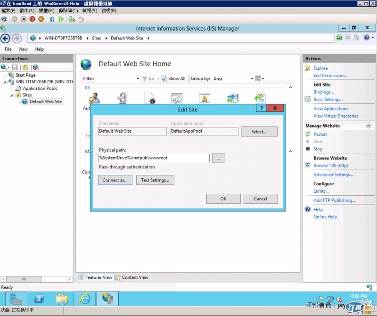Open the Directory Browsing feature icon
The height and width of the screenshot is (316, 377).
click(x=177, y=98)
